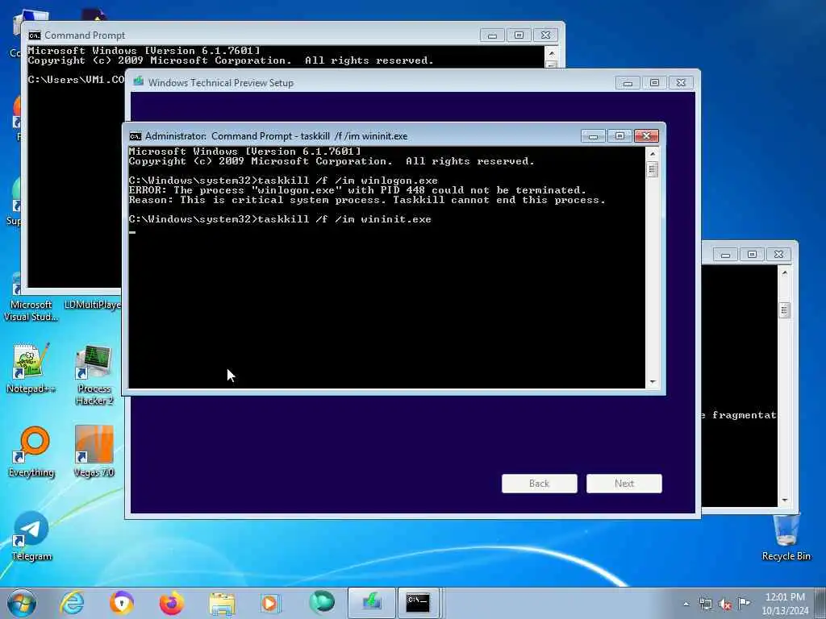Select the LDMultiPlayer desktop icon
Viewport: 826px width, 619px height.
tap(93, 304)
